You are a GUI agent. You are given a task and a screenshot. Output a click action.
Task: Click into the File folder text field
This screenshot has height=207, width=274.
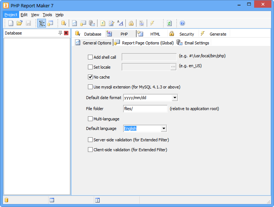pyautogui.click(x=145, y=109)
